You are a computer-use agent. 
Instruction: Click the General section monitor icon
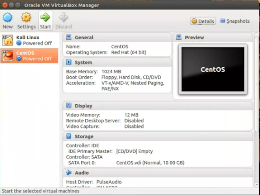click(x=69, y=37)
